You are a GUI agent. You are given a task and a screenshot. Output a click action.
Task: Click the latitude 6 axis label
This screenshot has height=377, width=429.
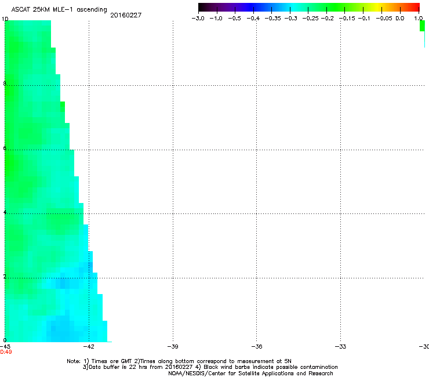pos(5,148)
